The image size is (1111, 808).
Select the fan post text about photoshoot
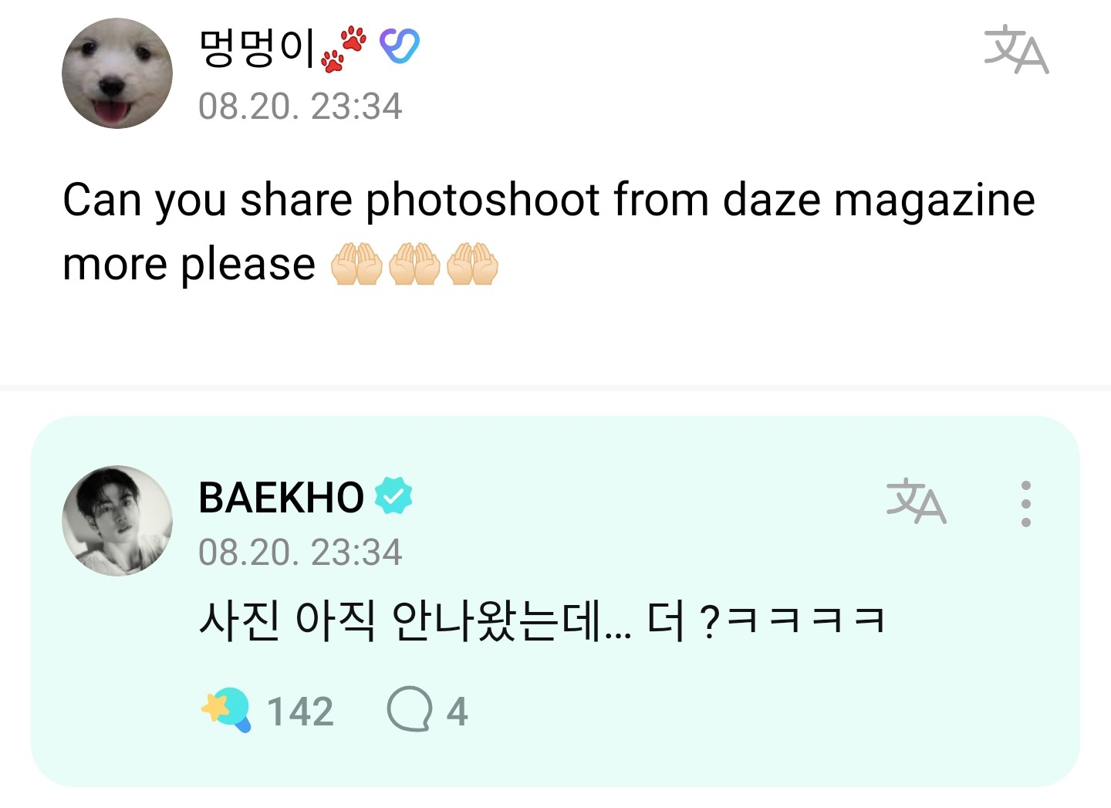(549, 232)
